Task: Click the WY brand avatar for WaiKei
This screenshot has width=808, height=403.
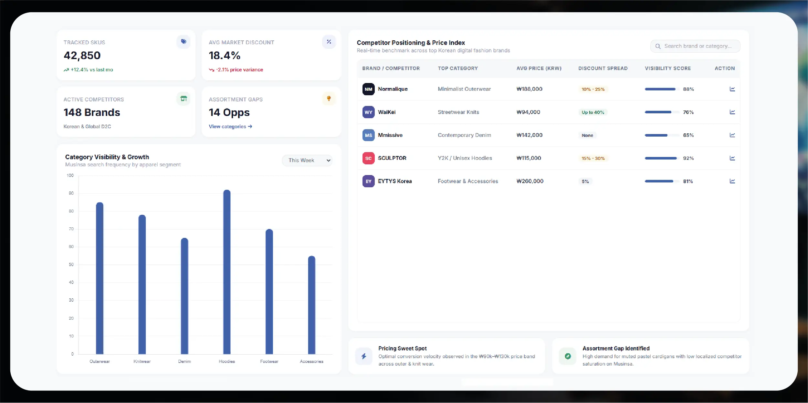Action: [x=368, y=112]
